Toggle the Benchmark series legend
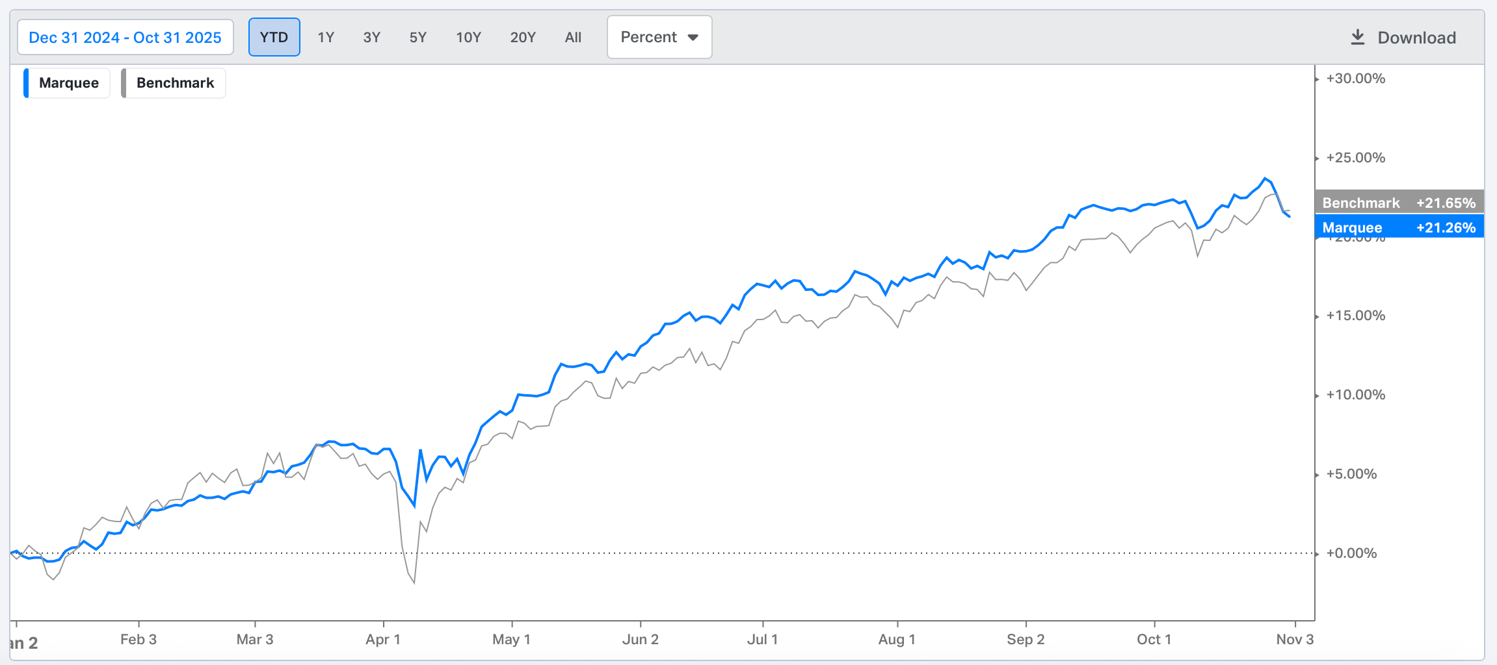1497x665 pixels. (x=173, y=83)
